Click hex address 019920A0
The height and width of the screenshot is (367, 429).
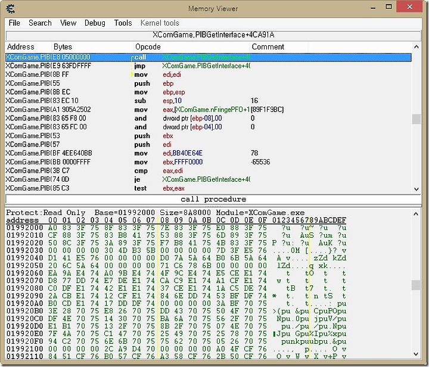[x=24, y=303]
